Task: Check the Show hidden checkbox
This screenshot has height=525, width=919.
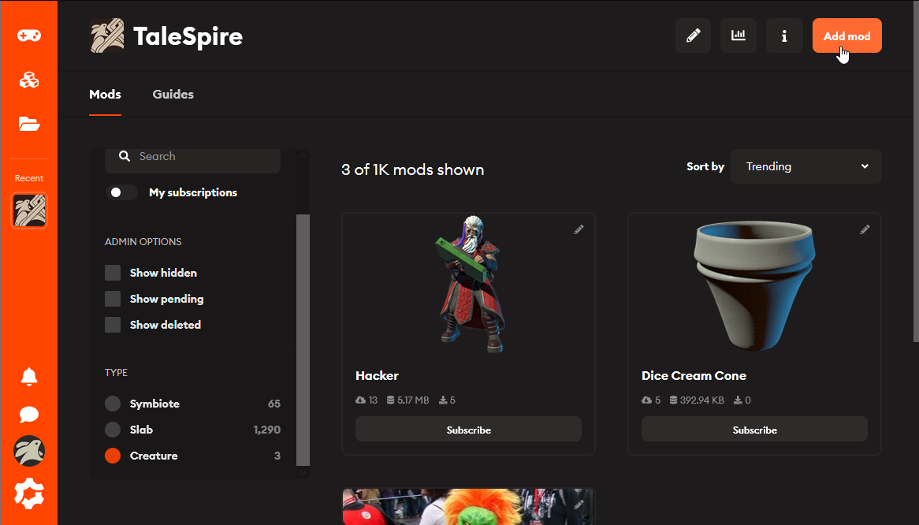Action: tap(113, 273)
